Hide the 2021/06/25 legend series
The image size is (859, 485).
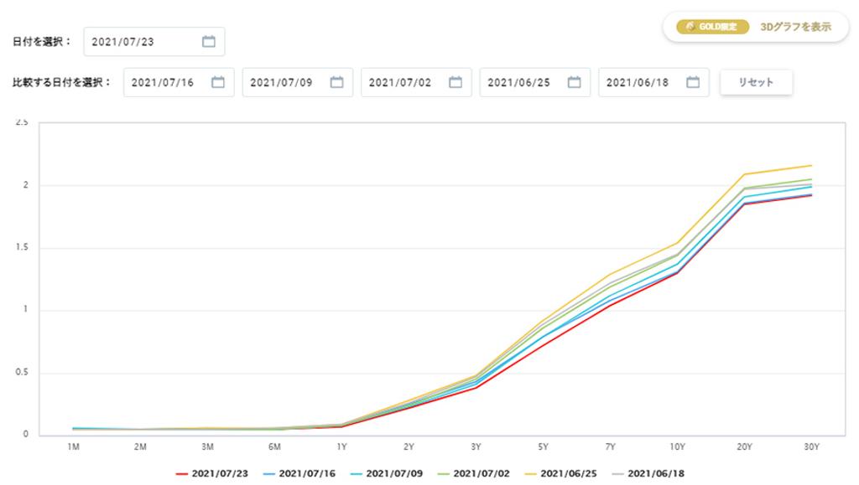[x=561, y=473]
